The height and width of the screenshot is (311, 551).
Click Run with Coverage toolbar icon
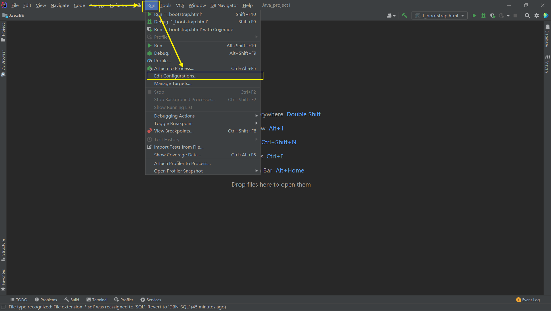pyautogui.click(x=493, y=16)
